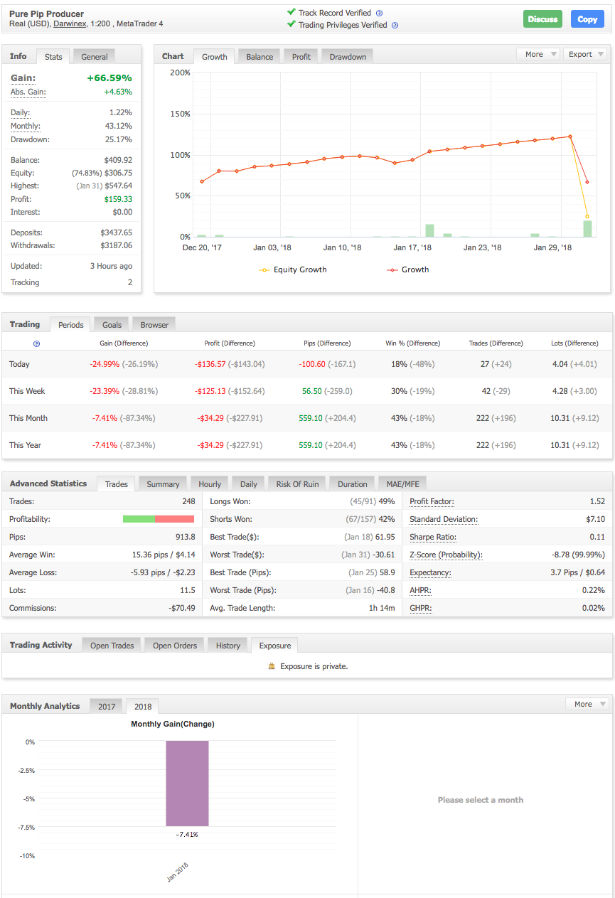Open the General tab in the Info panel
Screen dimensions: 615x898
pyautogui.click(x=95, y=57)
